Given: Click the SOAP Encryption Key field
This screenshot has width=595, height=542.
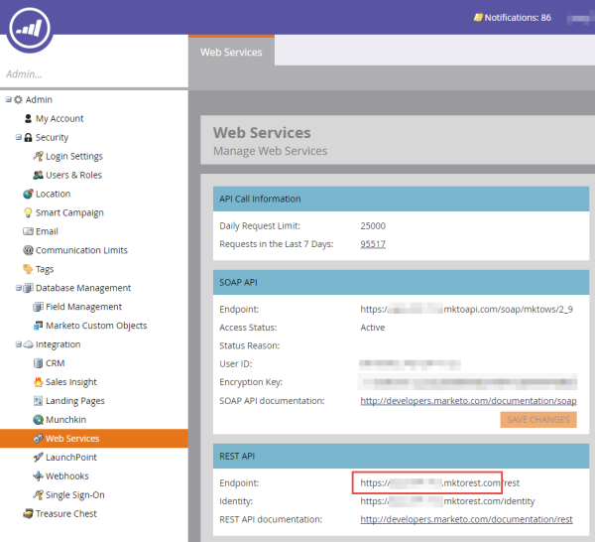Looking at the screenshot, I should (467, 382).
